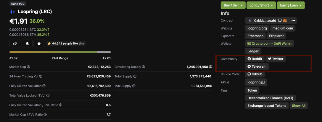Click the 1,373,873,440 total supply value

200,76
